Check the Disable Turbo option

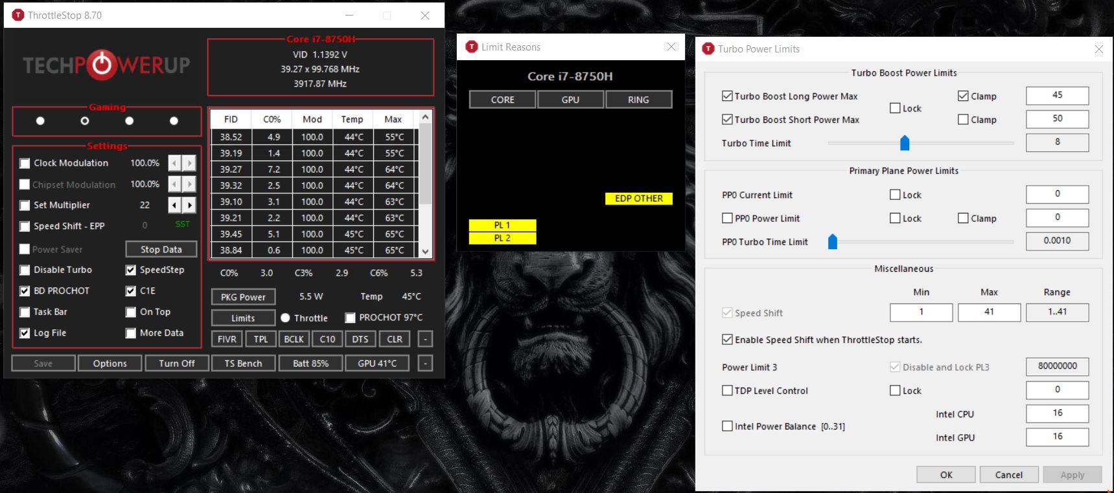pos(25,270)
